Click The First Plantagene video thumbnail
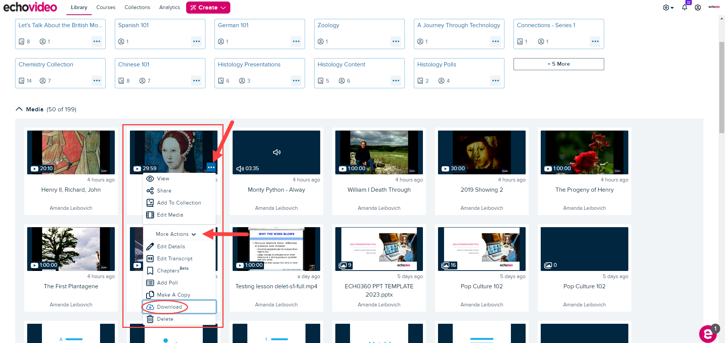Image resolution: width=725 pixels, height=343 pixels. tap(71, 249)
